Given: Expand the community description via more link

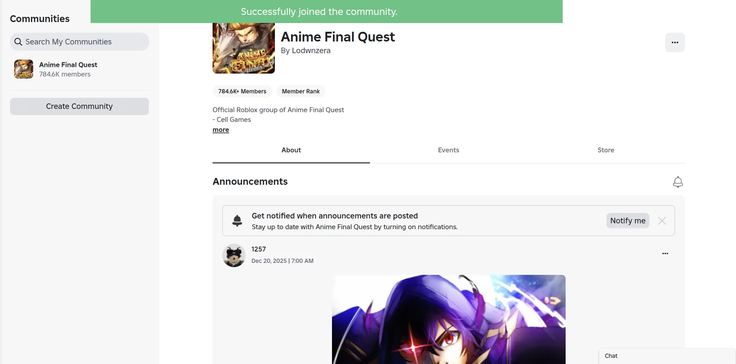Looking at the screenshot, I should tap(221, 130).
